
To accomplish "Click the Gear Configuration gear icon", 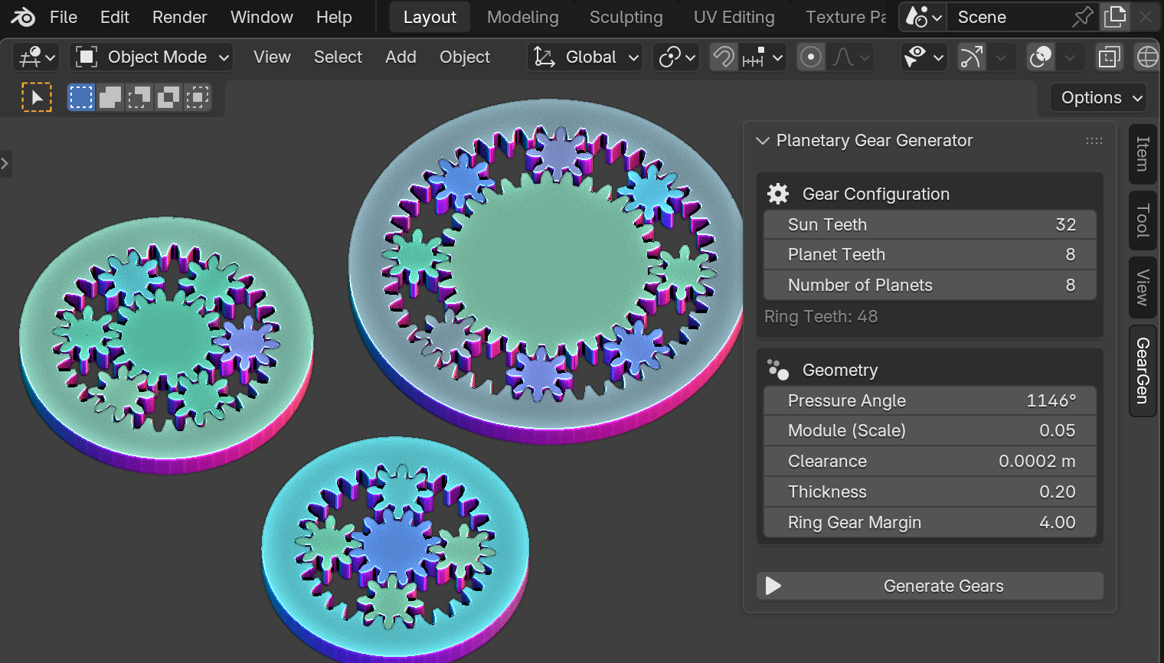I will pos(777,194).
